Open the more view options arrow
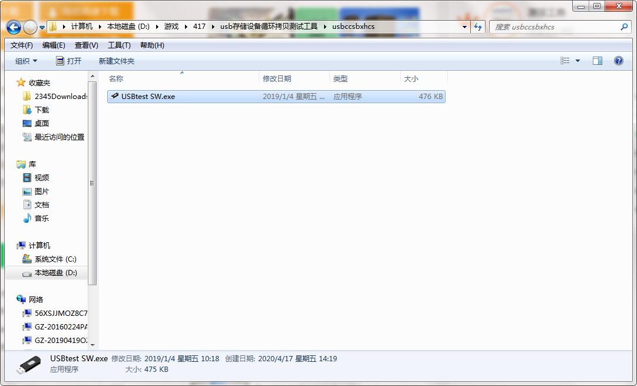 point(577,61)
